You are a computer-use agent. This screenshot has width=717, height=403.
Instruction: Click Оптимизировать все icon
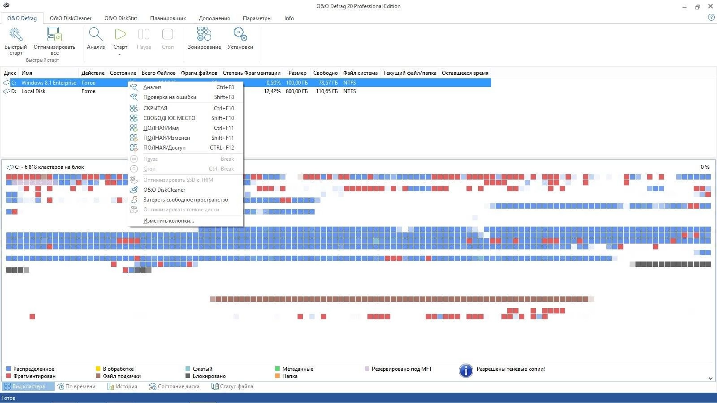tap(54, 34)
